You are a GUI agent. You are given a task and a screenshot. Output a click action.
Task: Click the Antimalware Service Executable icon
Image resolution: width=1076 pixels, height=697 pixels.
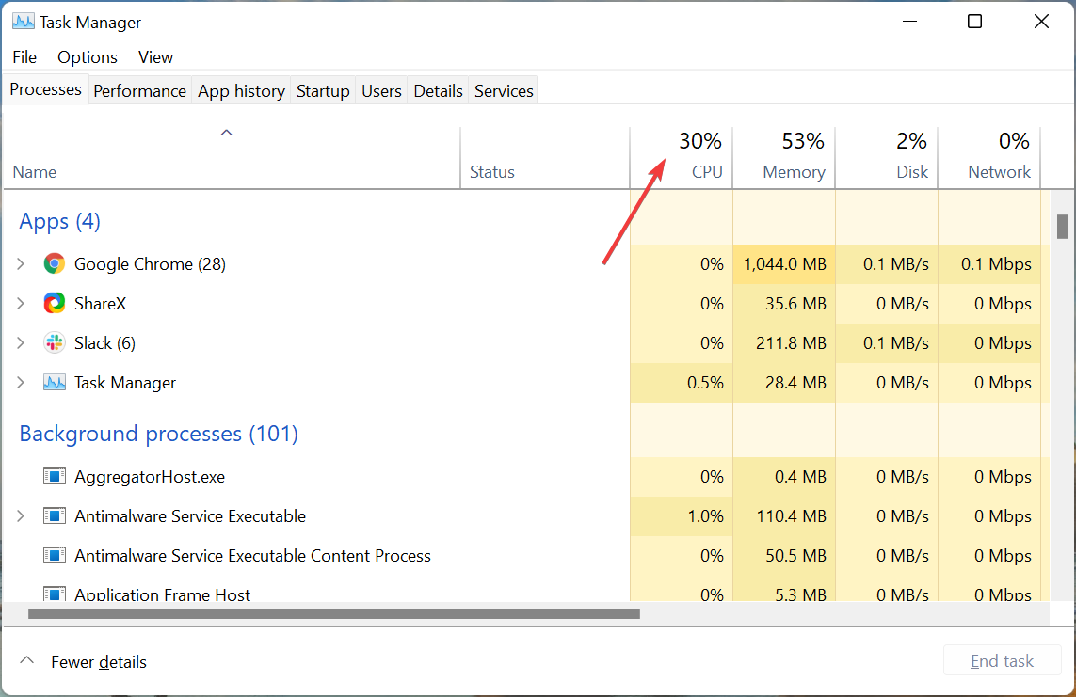pyautogui.click(x=55, y=516)
